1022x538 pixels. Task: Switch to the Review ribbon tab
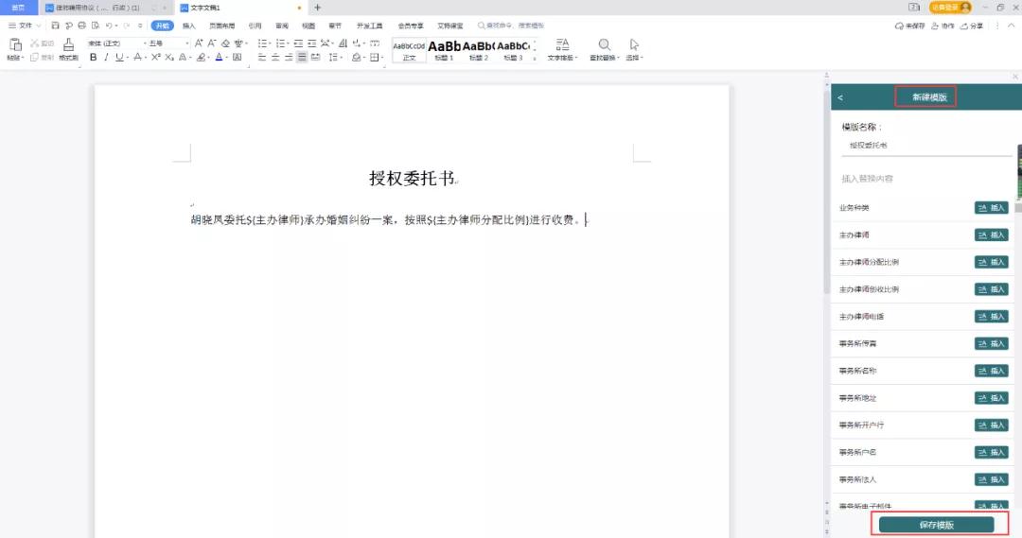click(282, 26)
